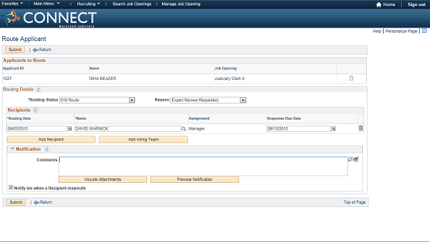Click Preview Notification button
430x242 pixels.
coord(195,179)
